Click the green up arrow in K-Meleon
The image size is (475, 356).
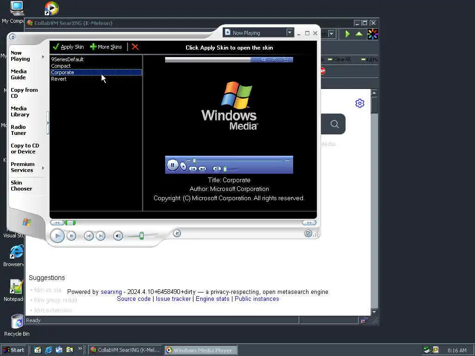pyautogui.click(x=359, y=34)
